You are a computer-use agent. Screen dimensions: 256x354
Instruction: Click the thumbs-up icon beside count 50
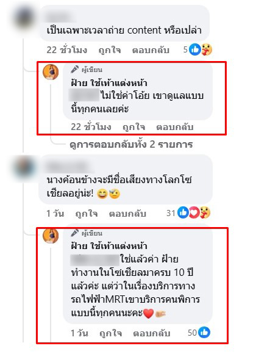click(x=204, y=332)
